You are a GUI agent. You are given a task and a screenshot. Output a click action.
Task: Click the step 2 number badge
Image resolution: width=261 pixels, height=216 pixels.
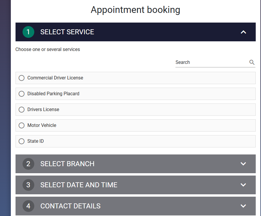[x=28, y=164]
